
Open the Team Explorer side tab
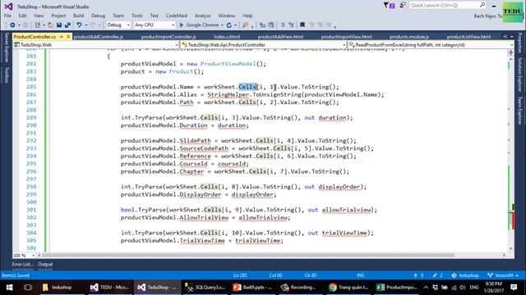(520, 111)
